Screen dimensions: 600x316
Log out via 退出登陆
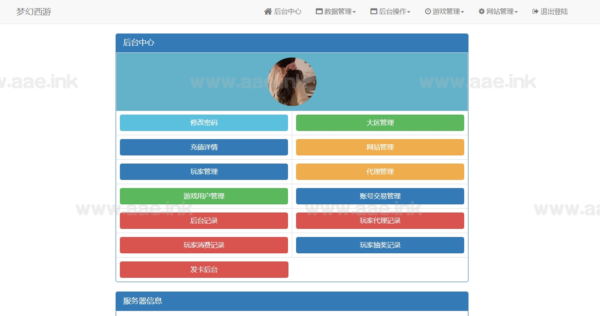coord(550,12)
